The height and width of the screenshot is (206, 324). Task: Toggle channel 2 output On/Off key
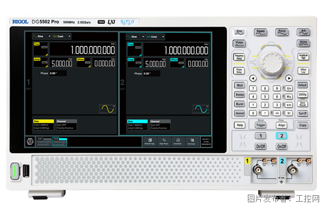(x=281, y=146)
